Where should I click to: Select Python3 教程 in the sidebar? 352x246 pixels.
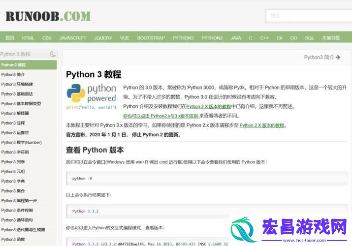[x=28, y=65]
